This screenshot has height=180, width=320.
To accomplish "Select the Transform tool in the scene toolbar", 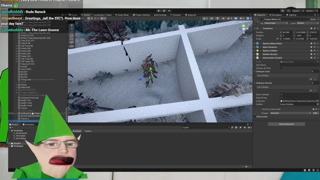I will click(72, 42).
